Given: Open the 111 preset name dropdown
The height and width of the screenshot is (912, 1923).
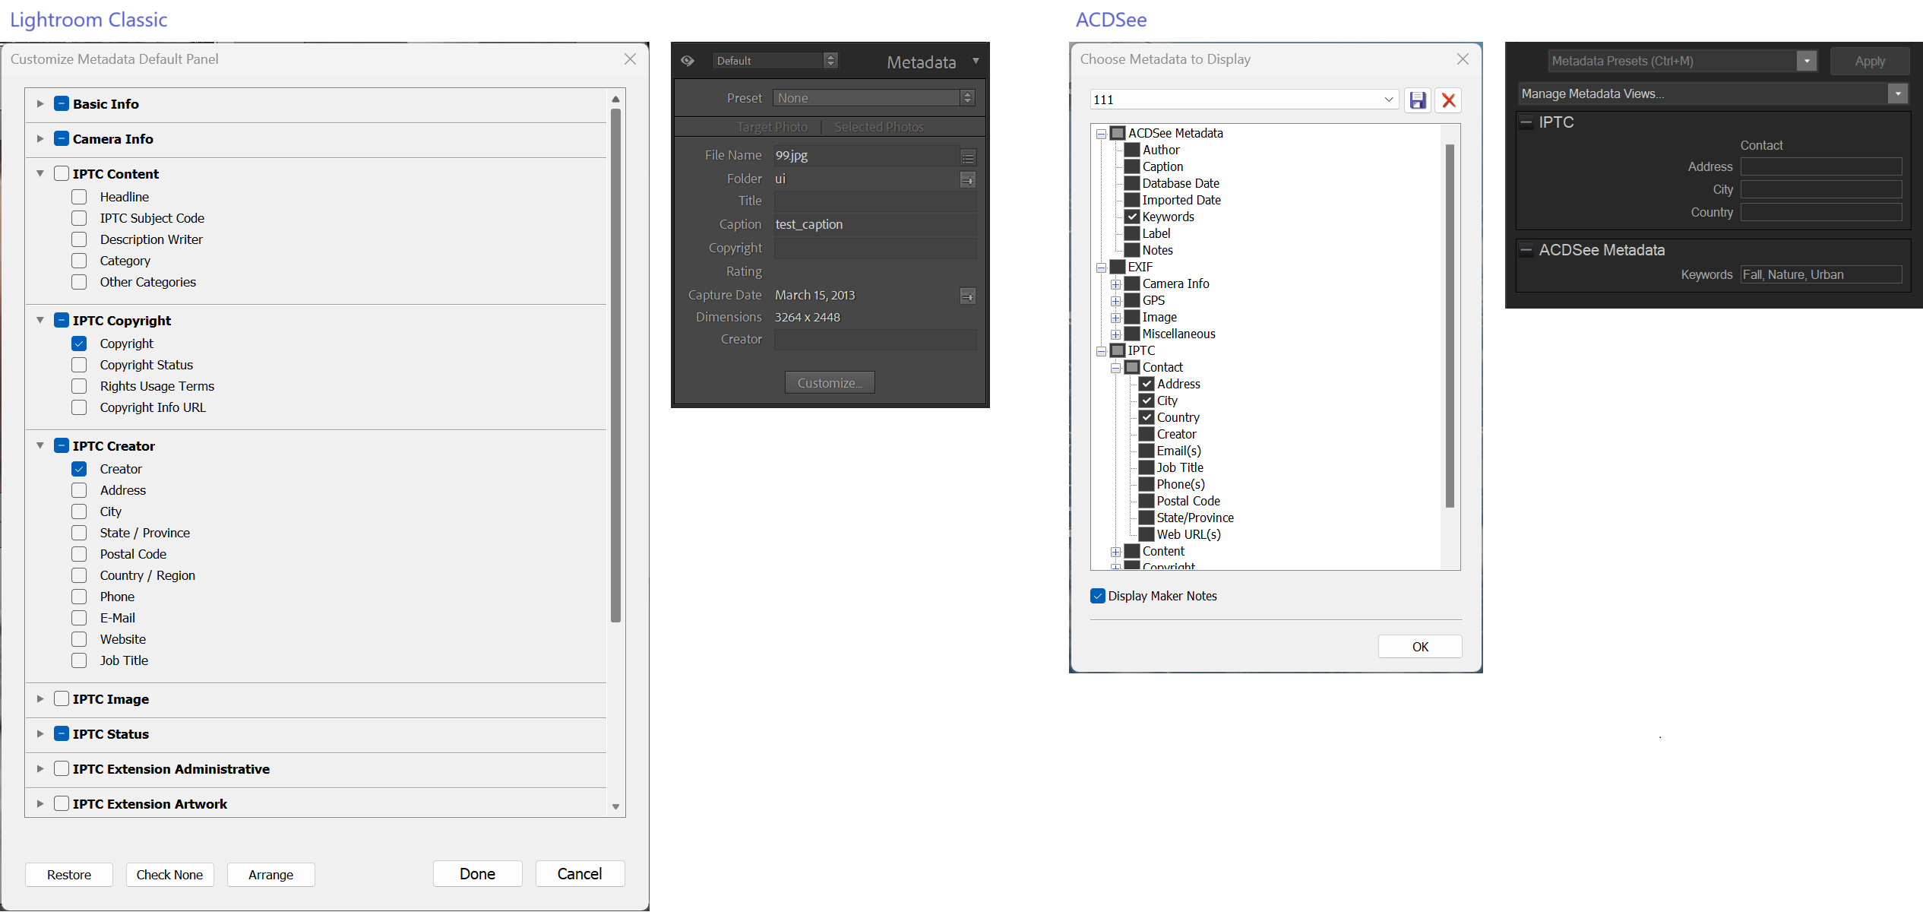Looking at the screenshot, I should click(1388, 100).
